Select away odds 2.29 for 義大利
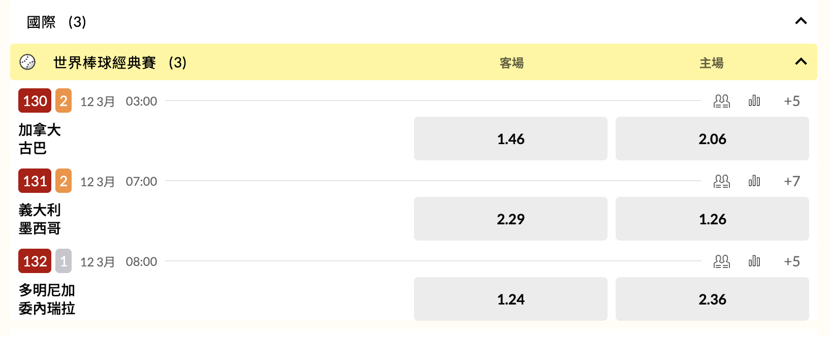829x337 pixels. [x=511, y=219]
